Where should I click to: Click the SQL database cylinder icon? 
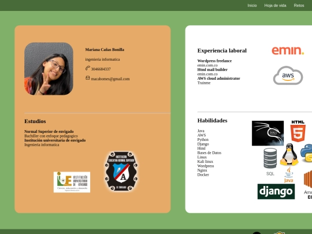[x=270, y=162]
